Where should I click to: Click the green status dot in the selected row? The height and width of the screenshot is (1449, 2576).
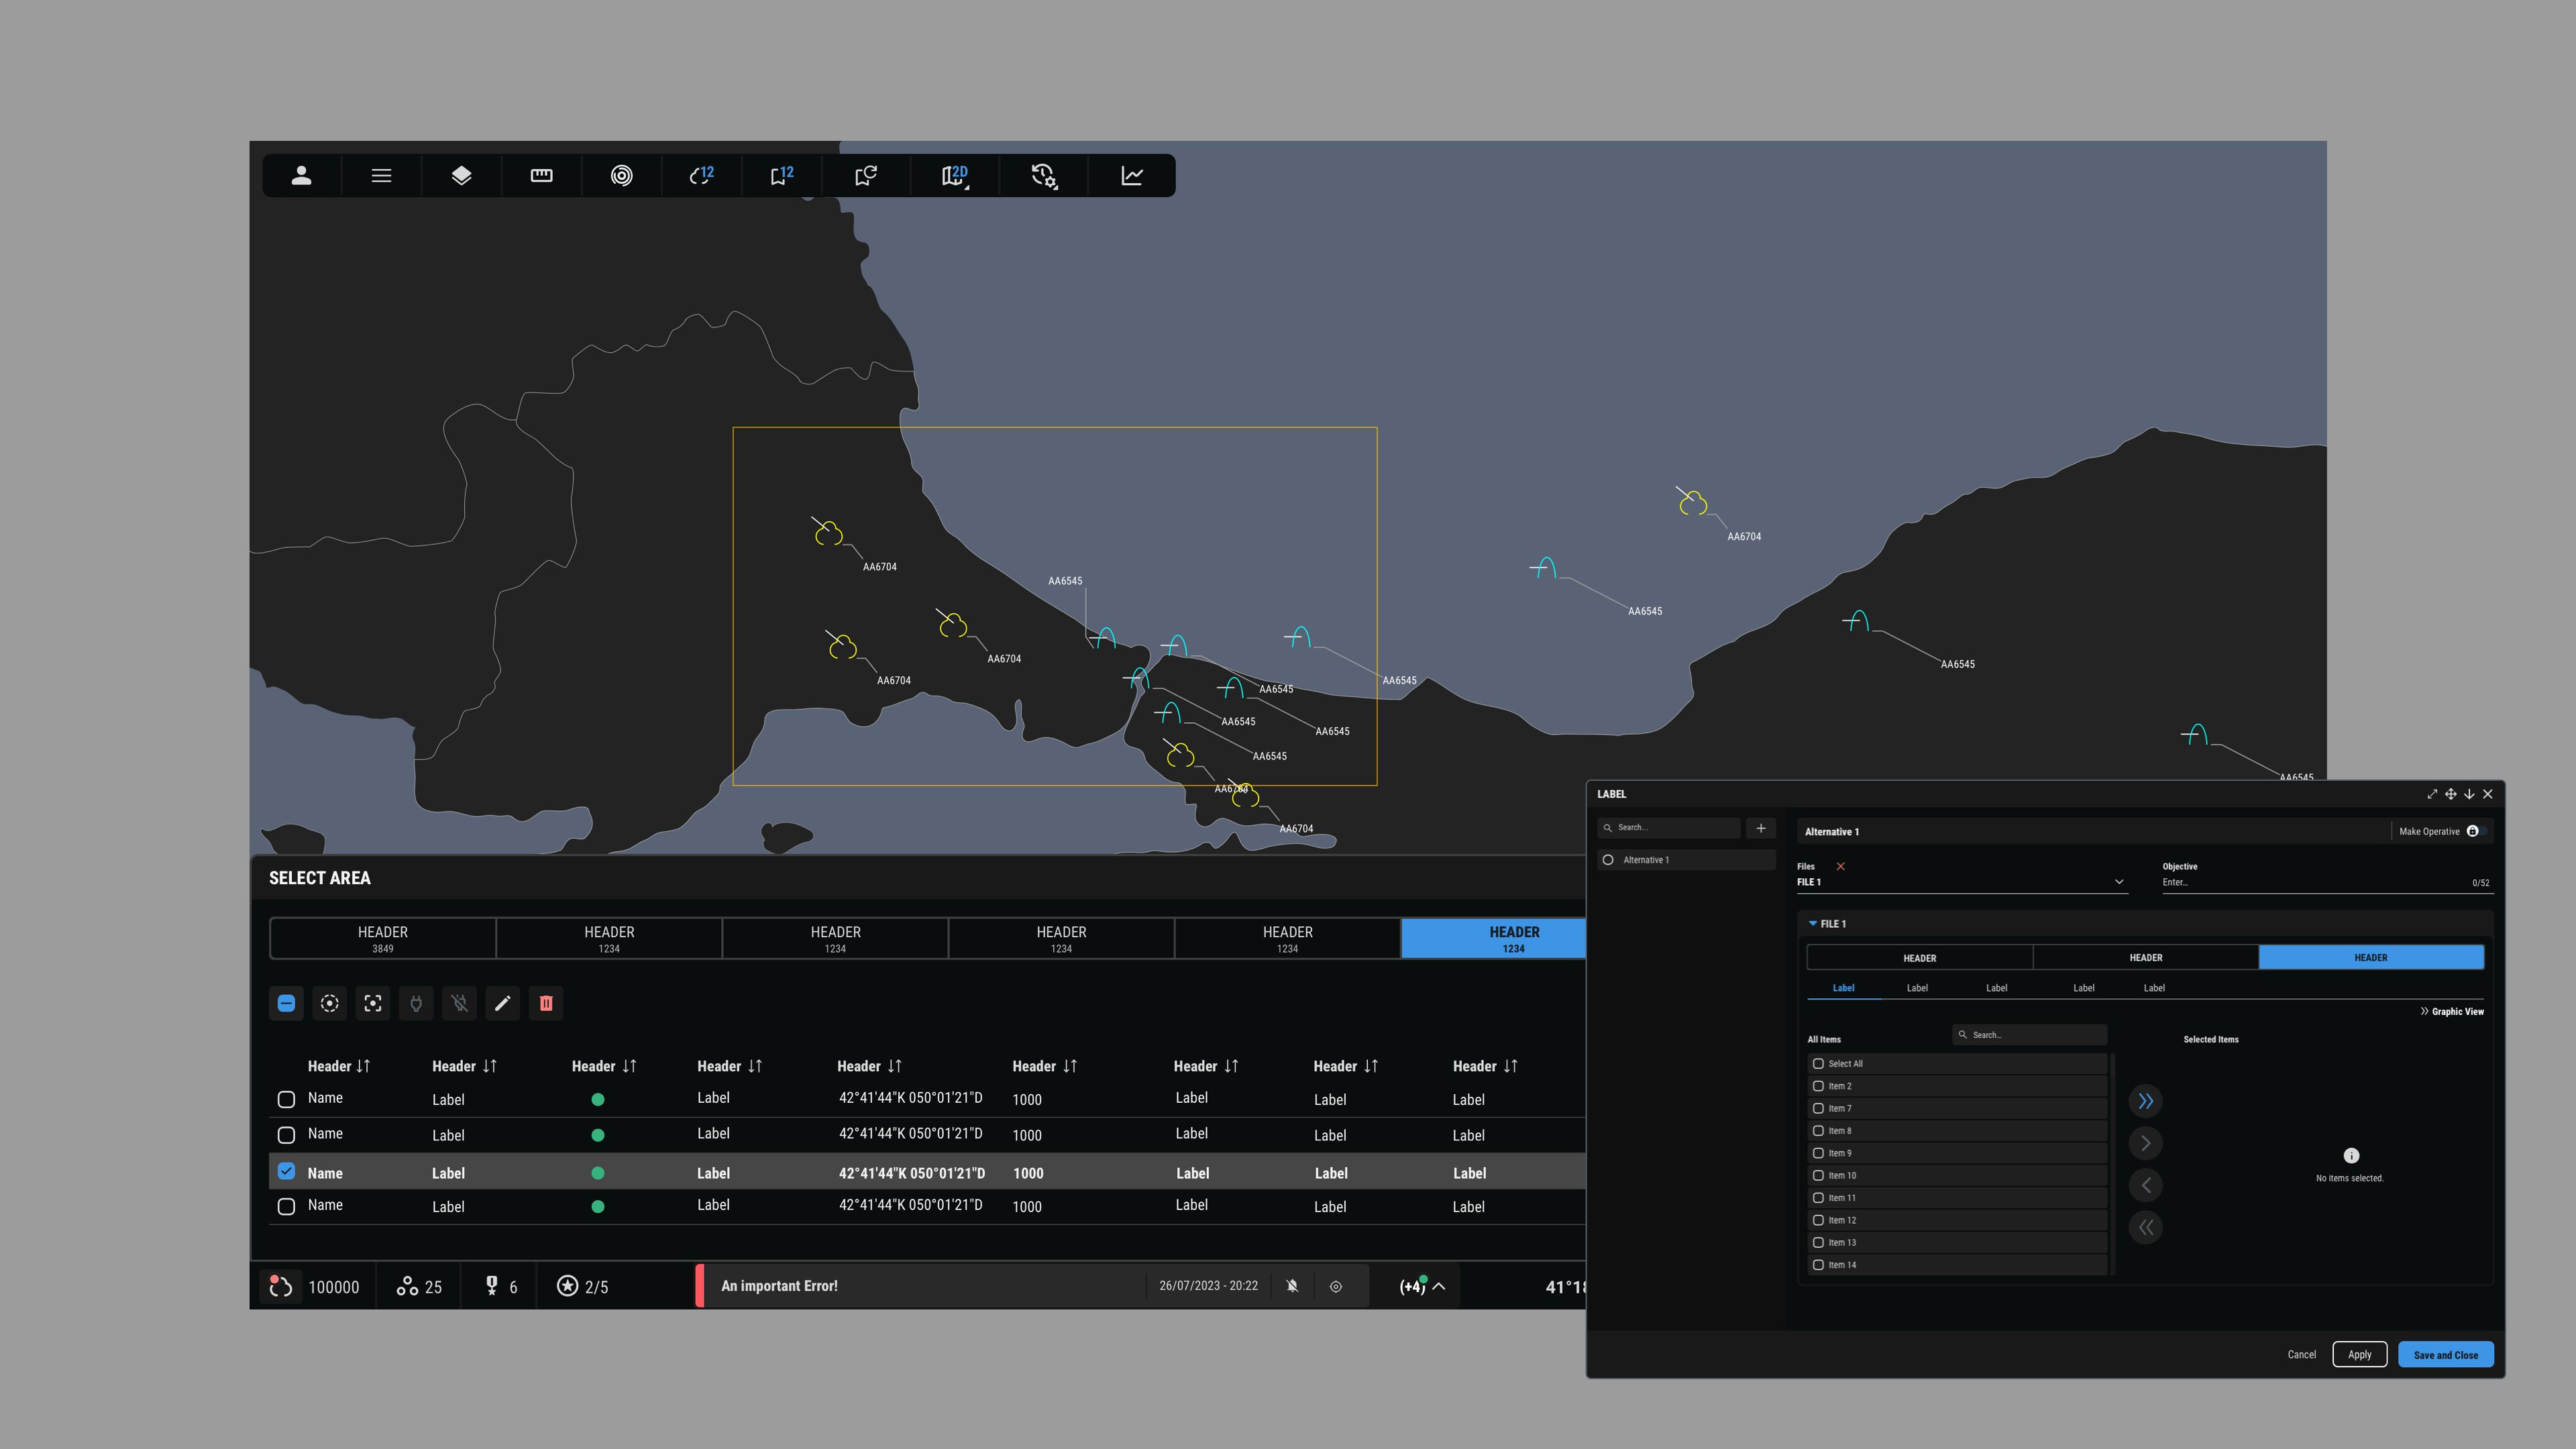tap(598, 1171)
